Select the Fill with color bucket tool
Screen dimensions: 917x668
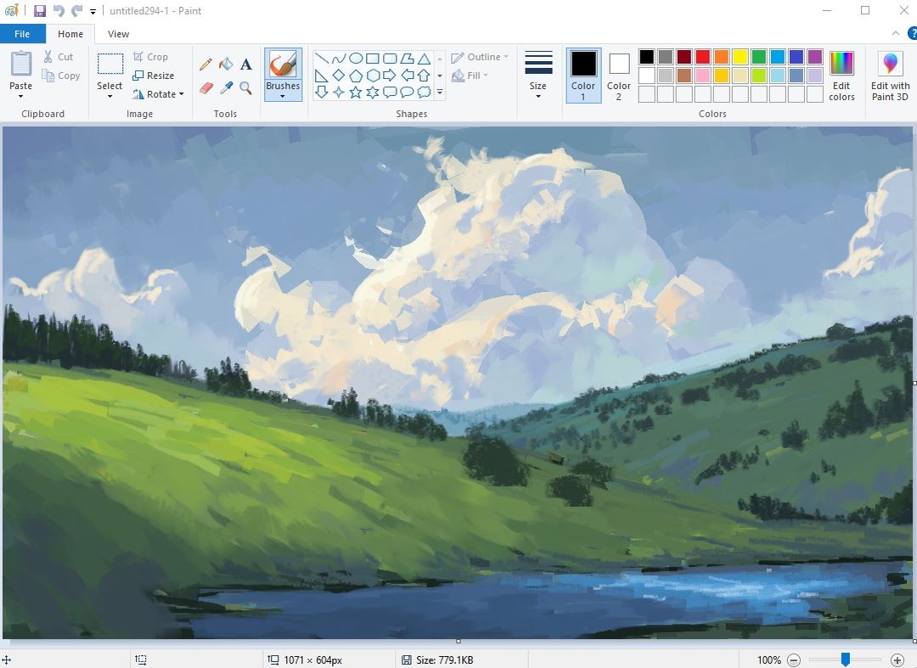(226, 65)
